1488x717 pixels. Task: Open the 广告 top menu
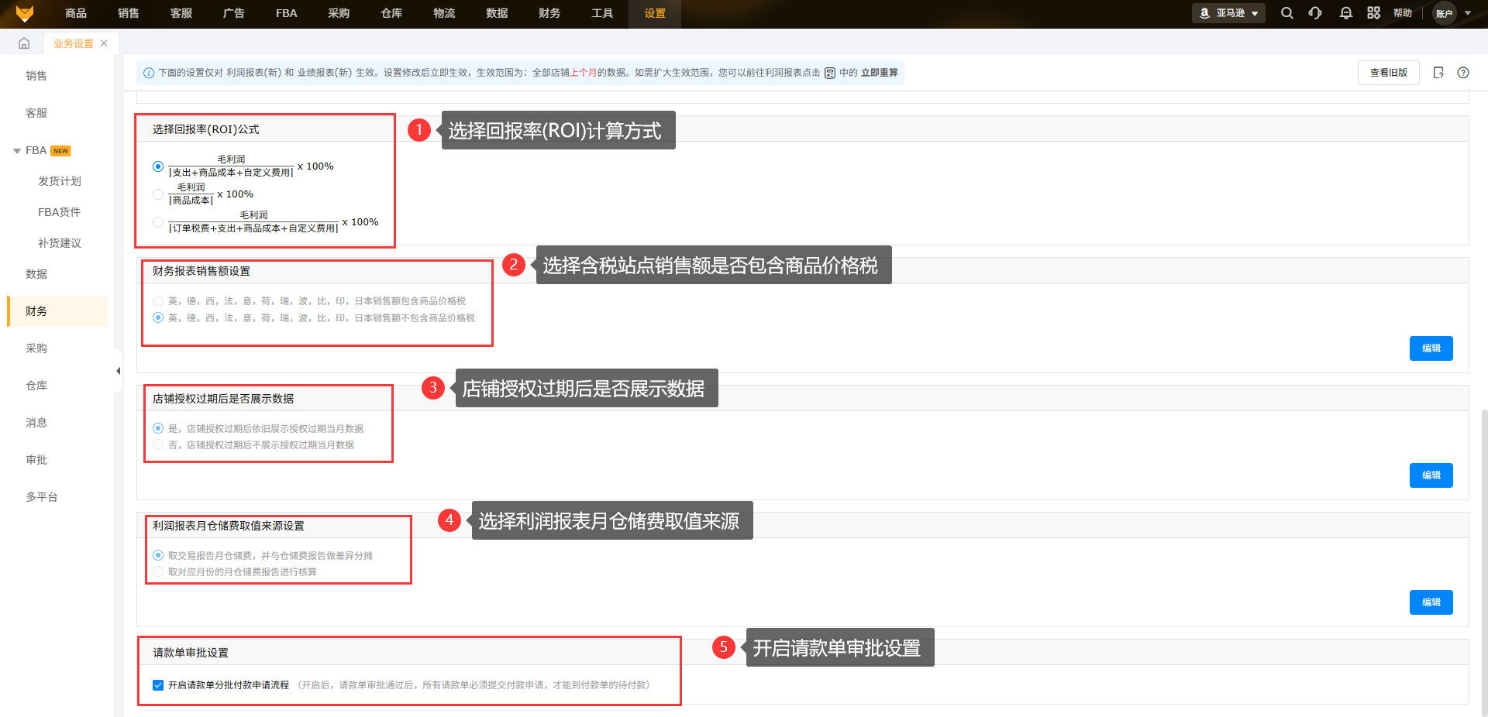(x=234, y=13)
